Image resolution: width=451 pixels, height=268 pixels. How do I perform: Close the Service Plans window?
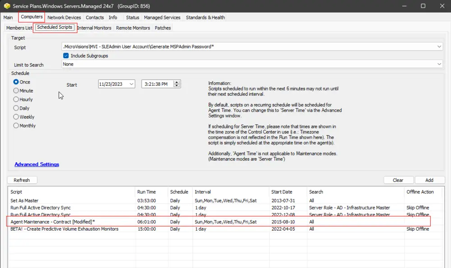442,6
